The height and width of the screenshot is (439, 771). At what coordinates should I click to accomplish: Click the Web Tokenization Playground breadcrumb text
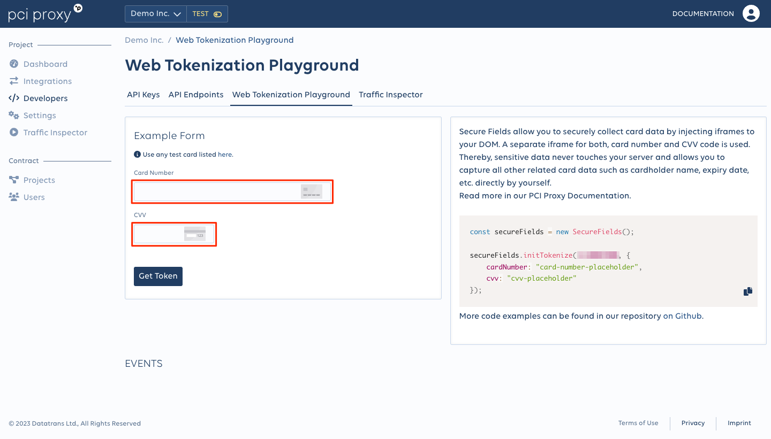click(x=235, y=40)
